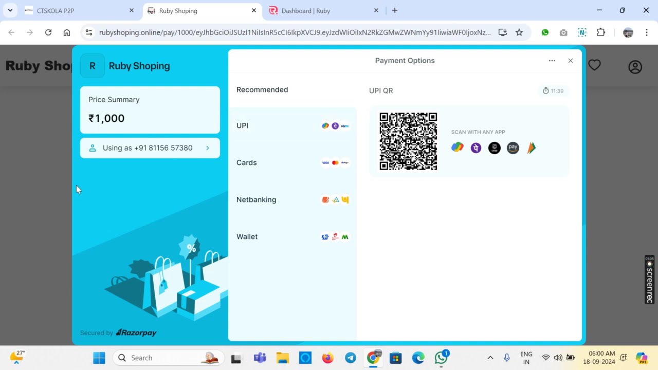
Task: Click the camera extension icon
Action: click(563, 32)
